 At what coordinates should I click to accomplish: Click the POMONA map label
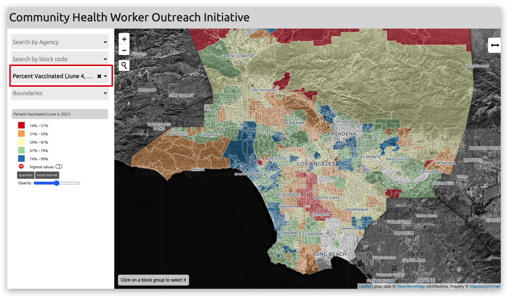click(x=446, y=163)
